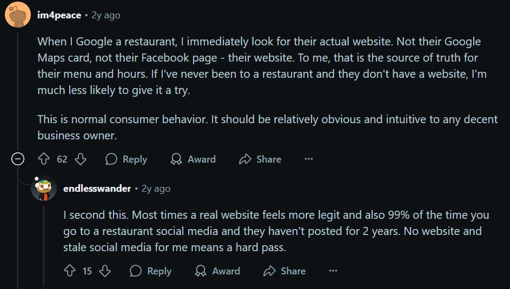Upvote endlesswander's reply
The width and height of the screenshot is (510, 289).
[x=70, y=271]
